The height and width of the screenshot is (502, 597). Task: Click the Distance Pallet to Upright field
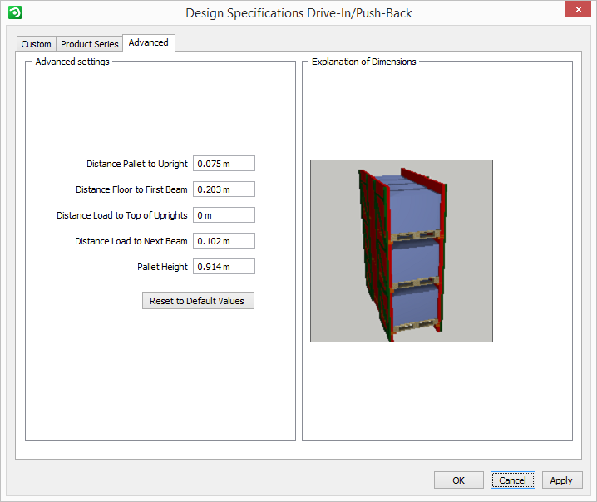point(224,164)
